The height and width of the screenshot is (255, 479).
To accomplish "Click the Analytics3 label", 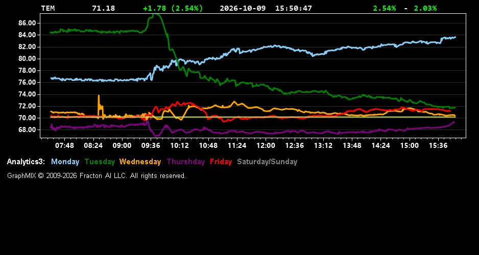I will (x=26, y=162).
